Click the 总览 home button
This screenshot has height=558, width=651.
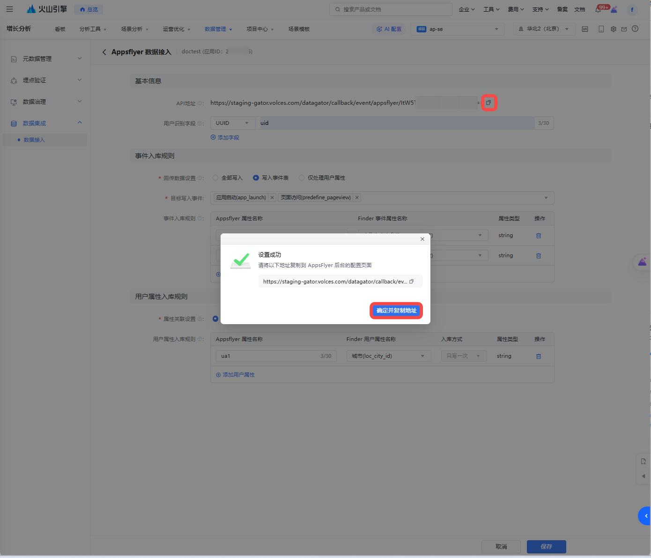point(89,9)
